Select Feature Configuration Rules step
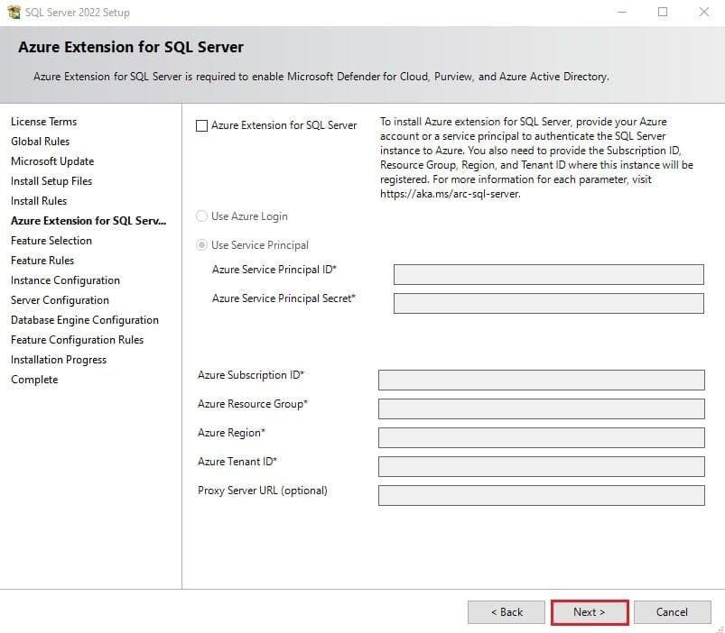The height and width of the screenshot is (633, 725). [x=78, y=340]
